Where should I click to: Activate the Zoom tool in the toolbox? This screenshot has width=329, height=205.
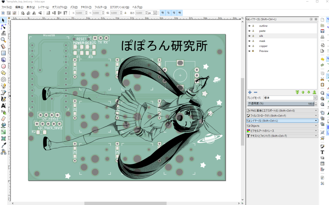click(3, 40)
